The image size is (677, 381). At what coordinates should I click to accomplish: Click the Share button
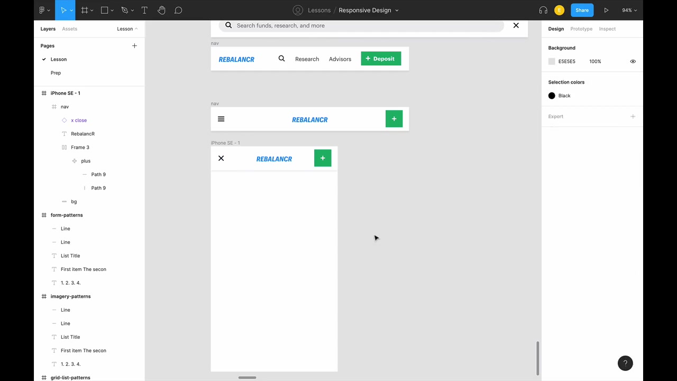point(582,10)
